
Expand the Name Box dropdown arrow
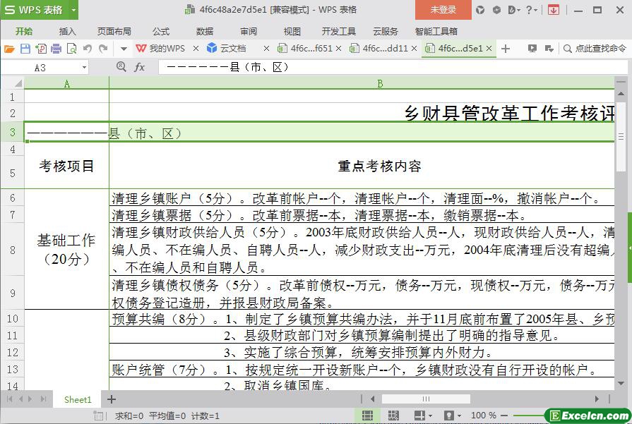(84, 68)
